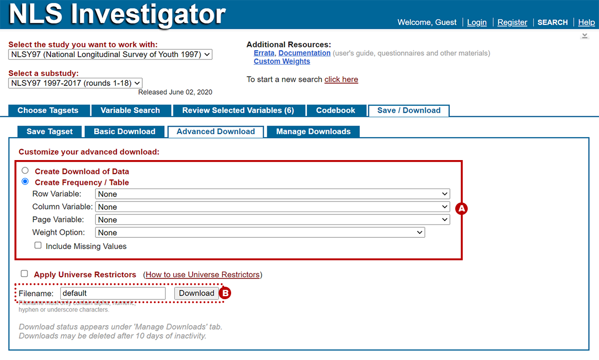Viewport: 599px width, 360px height.
Task: Open How to use Universe Restrictors link
Action: [203, 275]
